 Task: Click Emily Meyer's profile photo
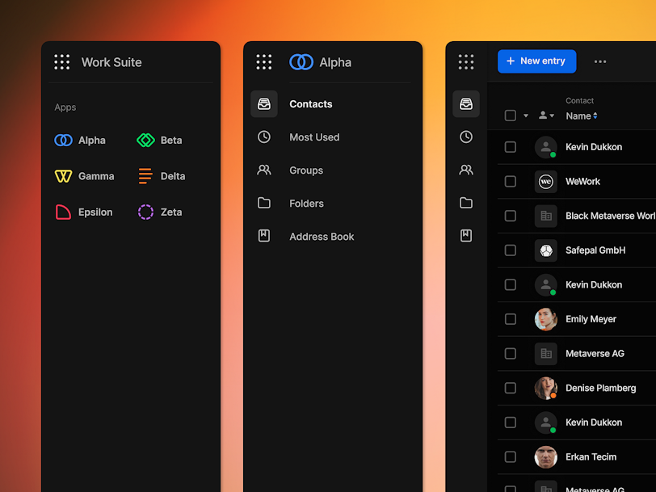click(546, 319)
